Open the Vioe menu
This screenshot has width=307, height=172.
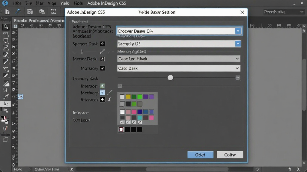(52, 3)
